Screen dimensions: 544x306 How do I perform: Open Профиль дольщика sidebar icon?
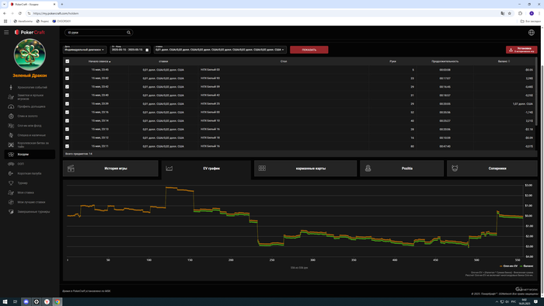click(11, 106)
